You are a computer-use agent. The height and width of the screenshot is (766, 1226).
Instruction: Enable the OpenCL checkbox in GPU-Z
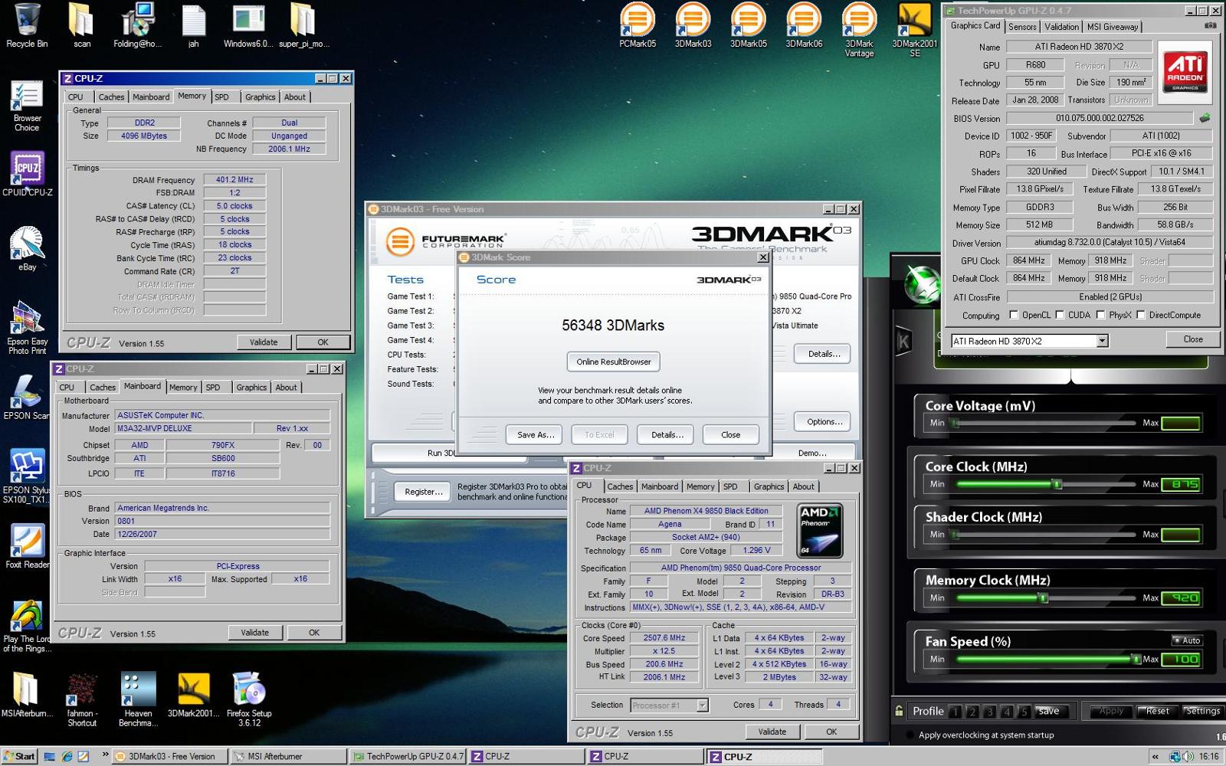click(x=1014, y=315)
